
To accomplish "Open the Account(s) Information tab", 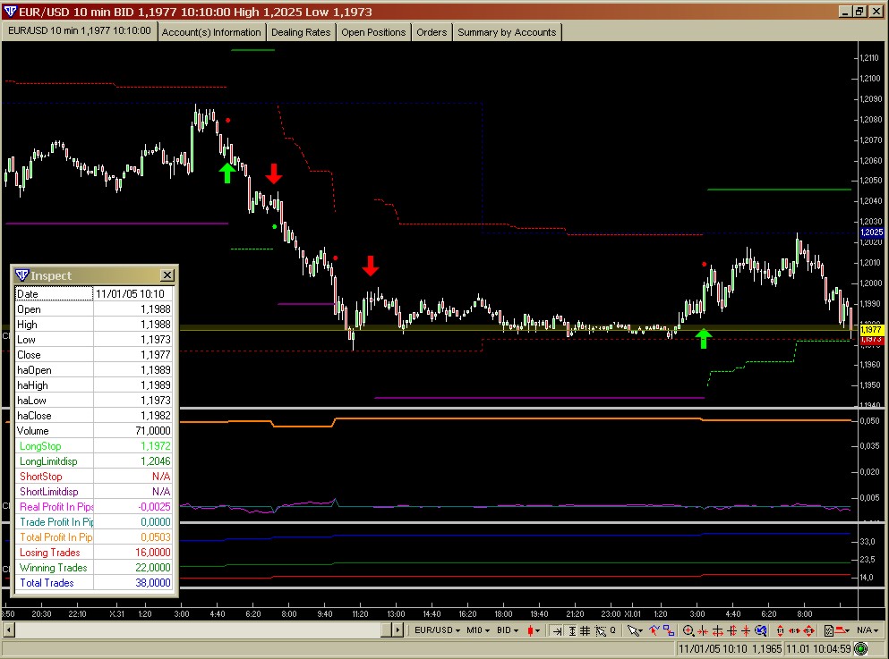I will point(211,32).
